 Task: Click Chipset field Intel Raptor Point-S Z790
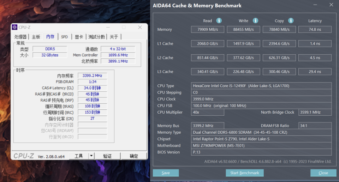pyautogui.click(x=261, y=139)
